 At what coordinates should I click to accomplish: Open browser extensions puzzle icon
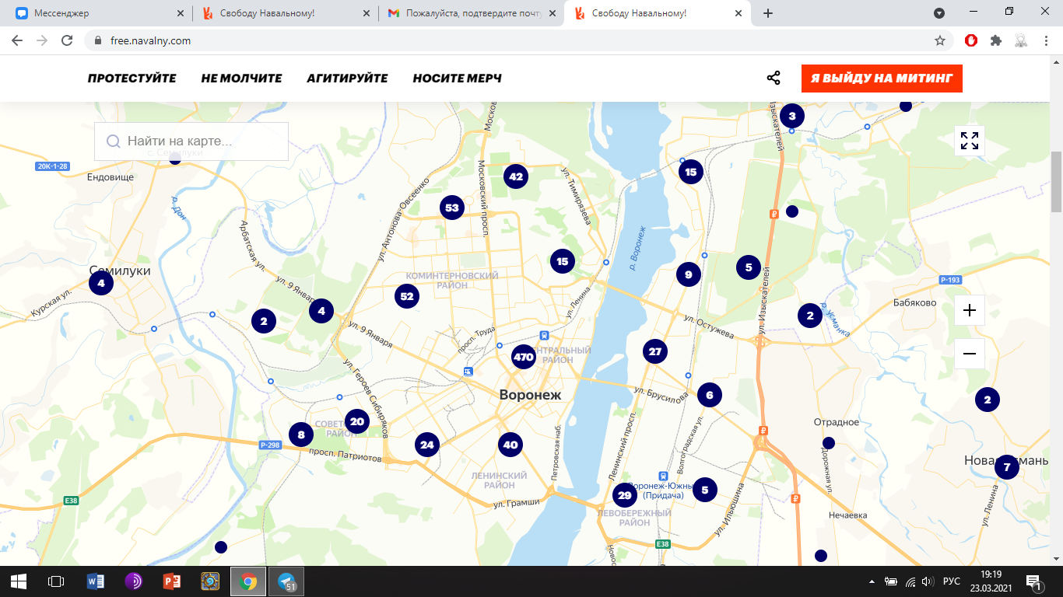coord(996,40)
